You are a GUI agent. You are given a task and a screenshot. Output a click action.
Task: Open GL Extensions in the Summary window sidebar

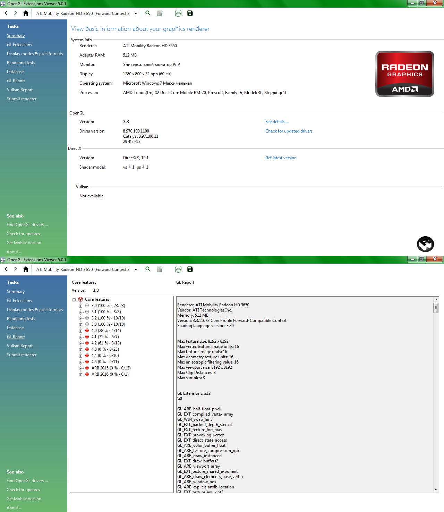pos(19,45)
